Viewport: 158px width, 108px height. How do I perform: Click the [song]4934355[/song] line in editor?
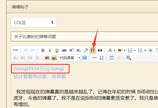tap(39, 69)
